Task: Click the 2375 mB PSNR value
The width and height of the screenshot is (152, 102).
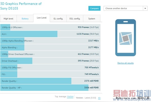Action: (91, 81)
